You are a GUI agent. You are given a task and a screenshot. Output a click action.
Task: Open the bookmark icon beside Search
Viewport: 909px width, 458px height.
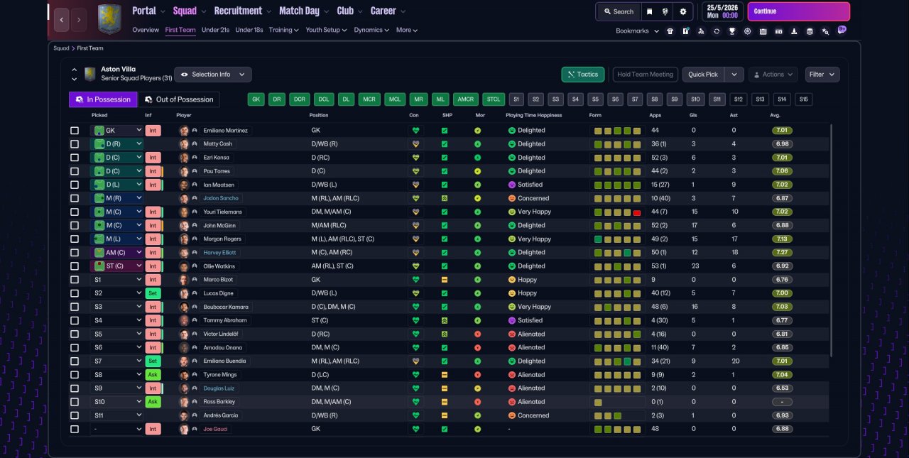click(649, 11)
